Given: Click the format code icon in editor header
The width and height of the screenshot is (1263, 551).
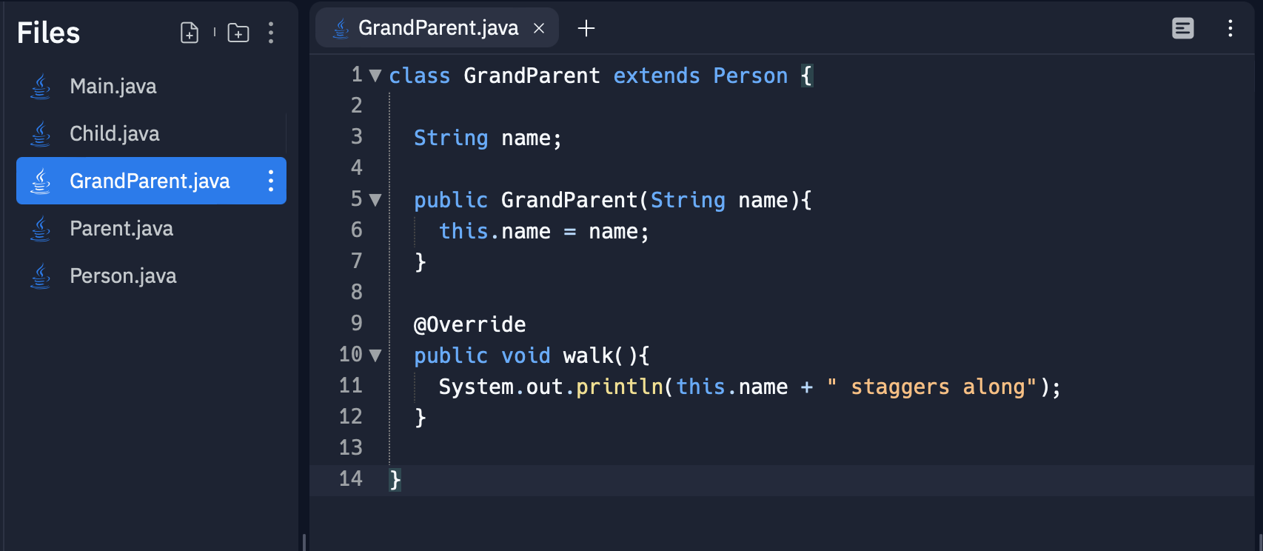Looking at the screenshot, I should (1183, 28).
